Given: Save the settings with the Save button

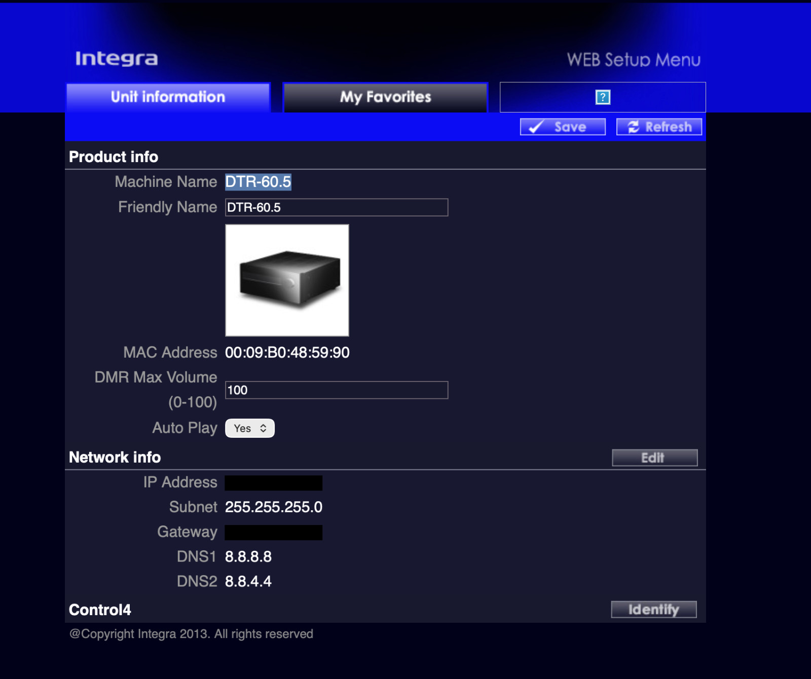Looking at the screenshot, I should (563, 127).
